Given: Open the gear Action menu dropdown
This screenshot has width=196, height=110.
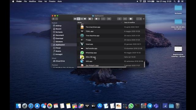Looking at the screenshot, I should pyautogui.click(x=97, y=19).
